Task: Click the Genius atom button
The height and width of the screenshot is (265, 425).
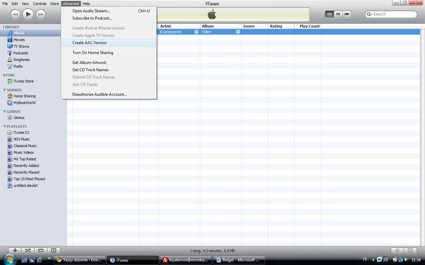Action: 397,251
